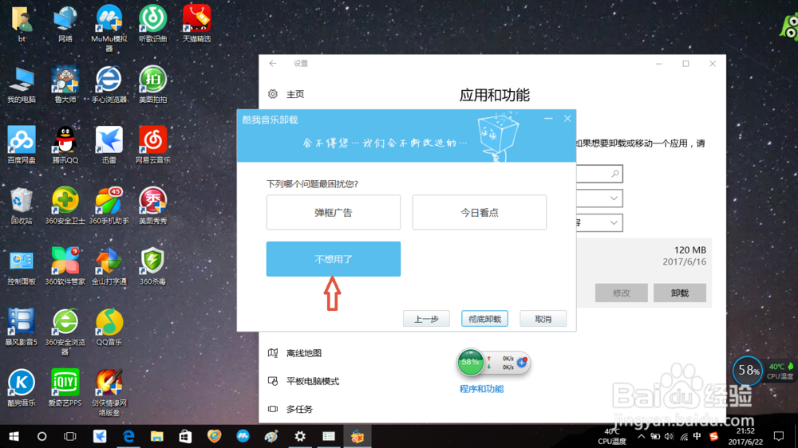Select the 不想用了 uninstall reason

(334, 259)
